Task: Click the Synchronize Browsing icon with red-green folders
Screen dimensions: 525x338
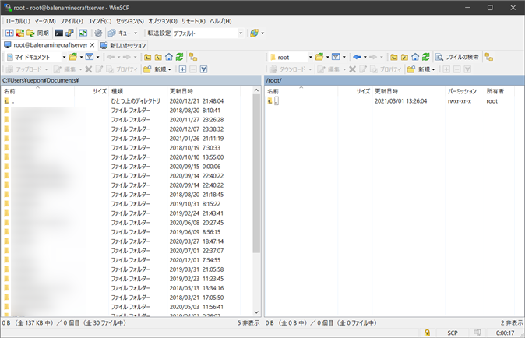Action: tap(20, 33)
